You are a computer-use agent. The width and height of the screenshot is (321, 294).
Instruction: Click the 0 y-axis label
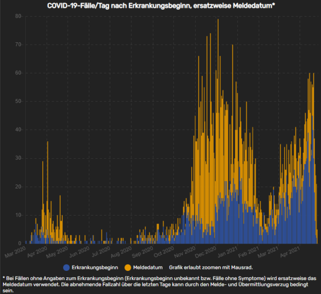click(20, 243)
